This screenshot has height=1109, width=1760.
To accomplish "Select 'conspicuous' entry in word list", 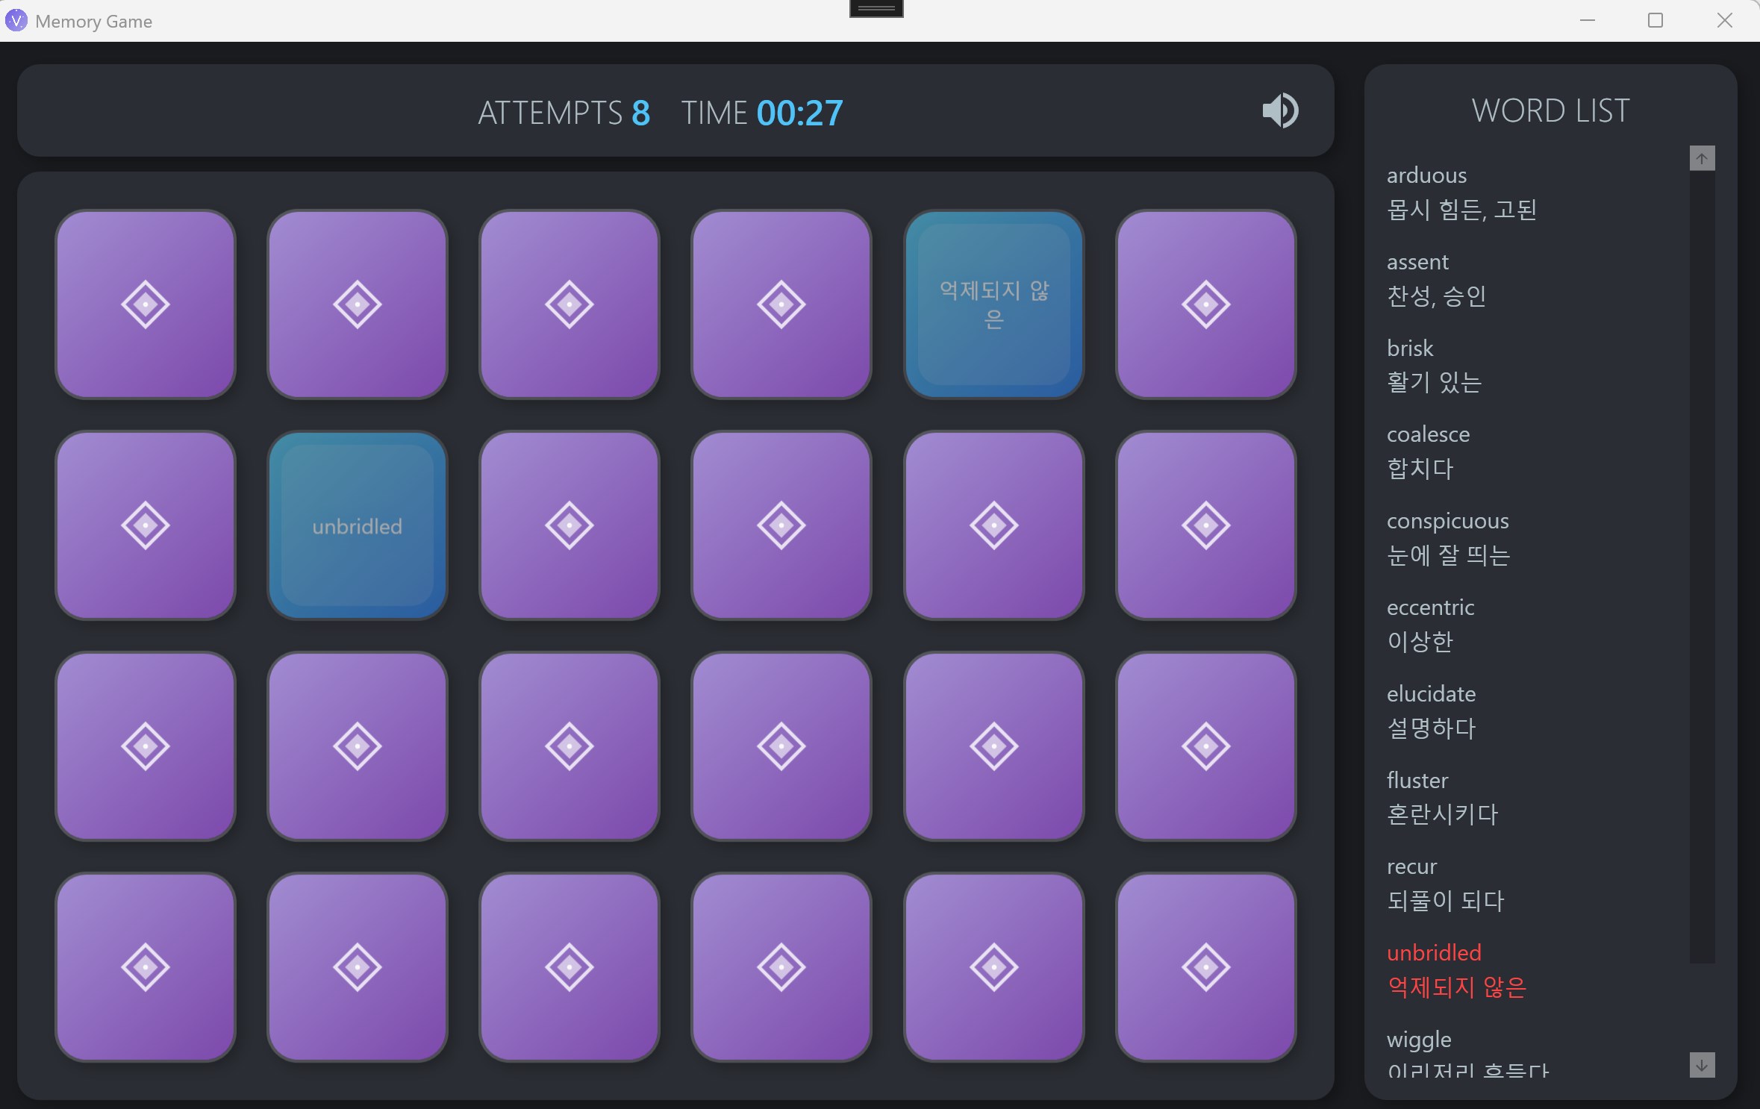I will point(1447,522).
